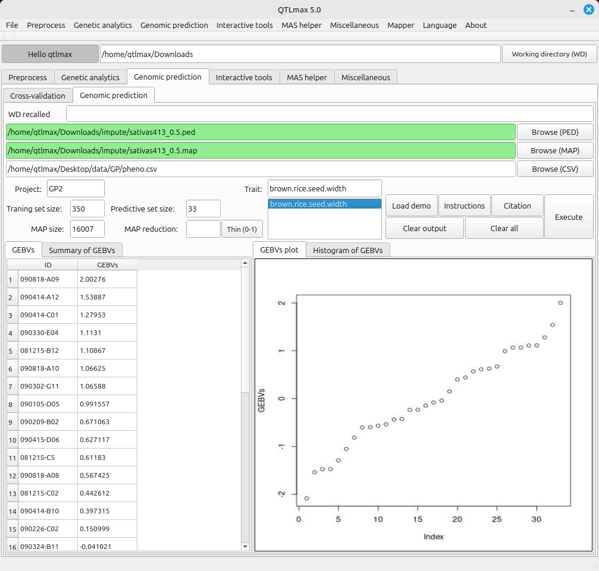Click the MAP reduction input field

[203, 229]
